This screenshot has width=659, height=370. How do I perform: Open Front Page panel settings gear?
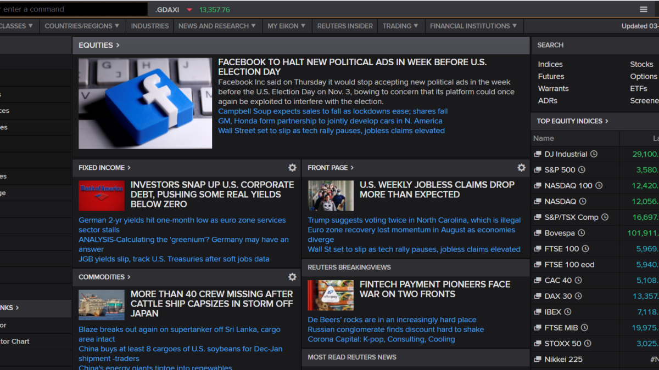tap(521, 168)
